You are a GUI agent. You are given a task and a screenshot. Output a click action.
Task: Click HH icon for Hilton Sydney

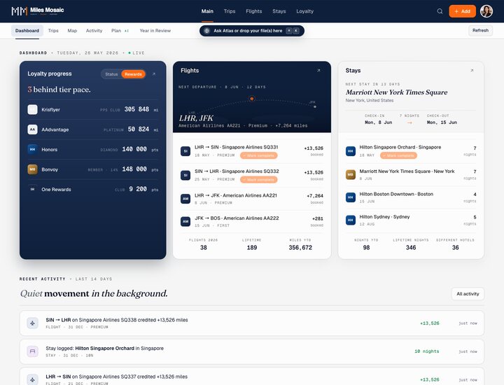(351, 220)
